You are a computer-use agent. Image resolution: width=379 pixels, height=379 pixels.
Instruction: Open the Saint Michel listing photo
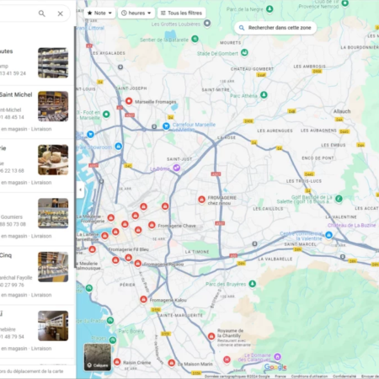53,106
